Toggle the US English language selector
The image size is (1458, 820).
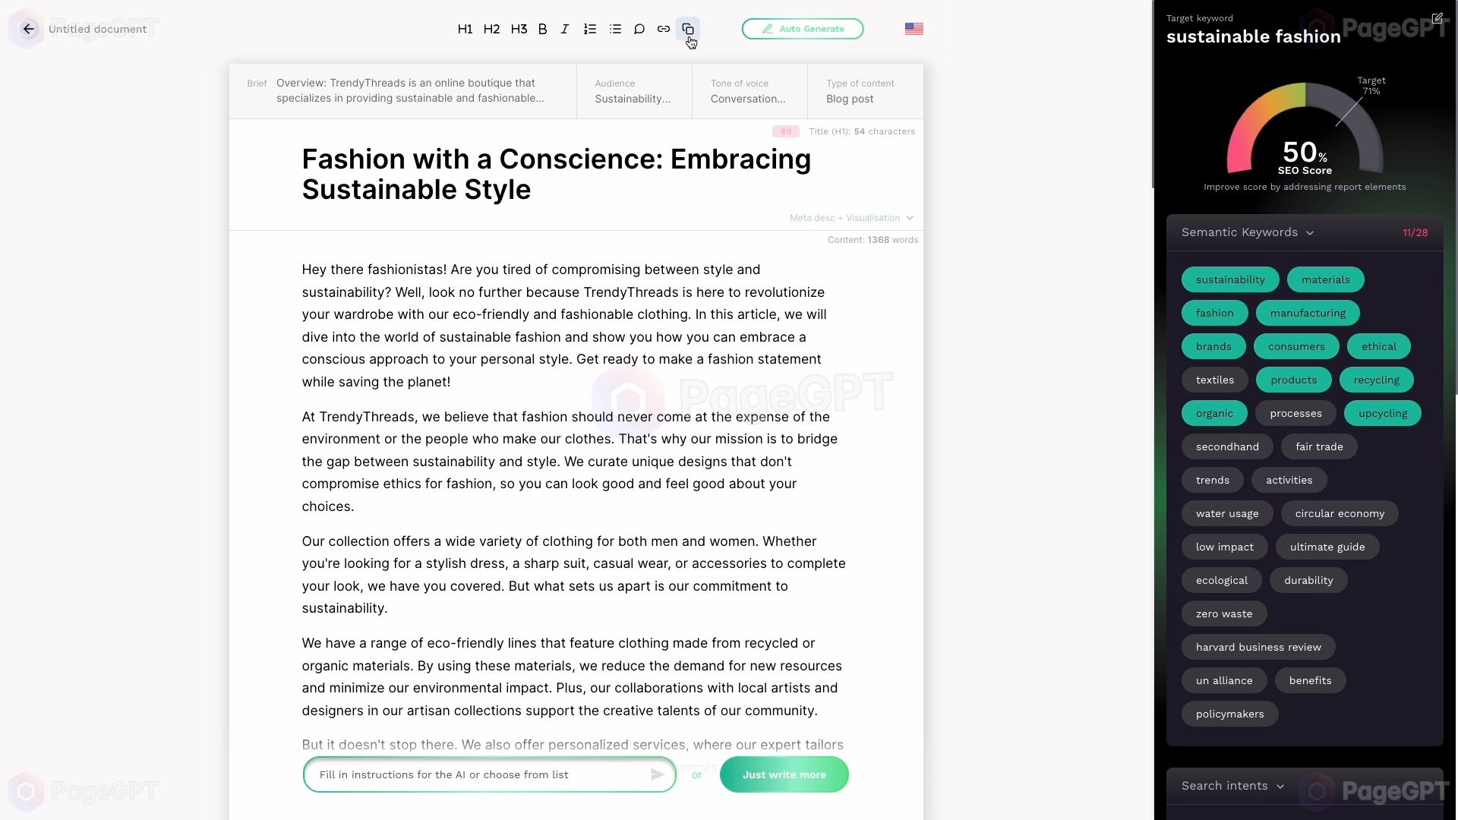[914, 28]
